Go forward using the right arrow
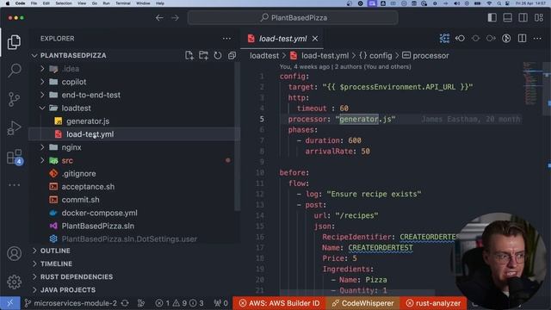 click(175, 18)
